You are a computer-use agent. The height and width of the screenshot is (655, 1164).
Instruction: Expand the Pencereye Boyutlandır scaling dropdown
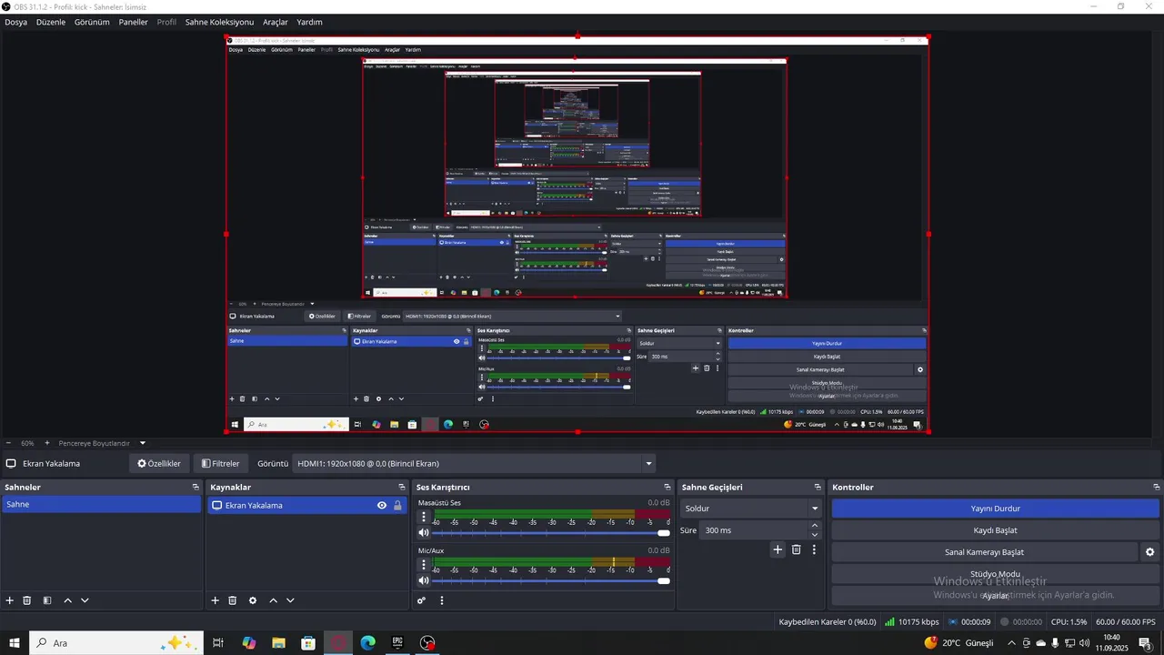click(x=143, y=443)
